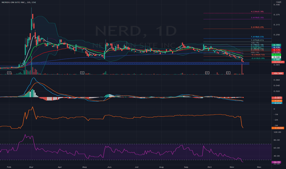Select the 1.272(0.21) Fibonacci level

click(x=257, y=40)
